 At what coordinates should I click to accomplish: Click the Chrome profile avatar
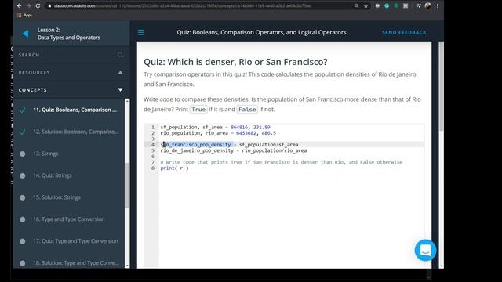click(x=427, y=5)
